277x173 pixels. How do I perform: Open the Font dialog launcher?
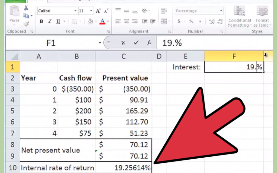108,32
